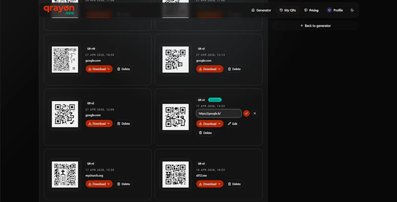The image size is (397, 202).
Task: Open Download dropdown for the 16:58 QR
Action: (99, 69)
